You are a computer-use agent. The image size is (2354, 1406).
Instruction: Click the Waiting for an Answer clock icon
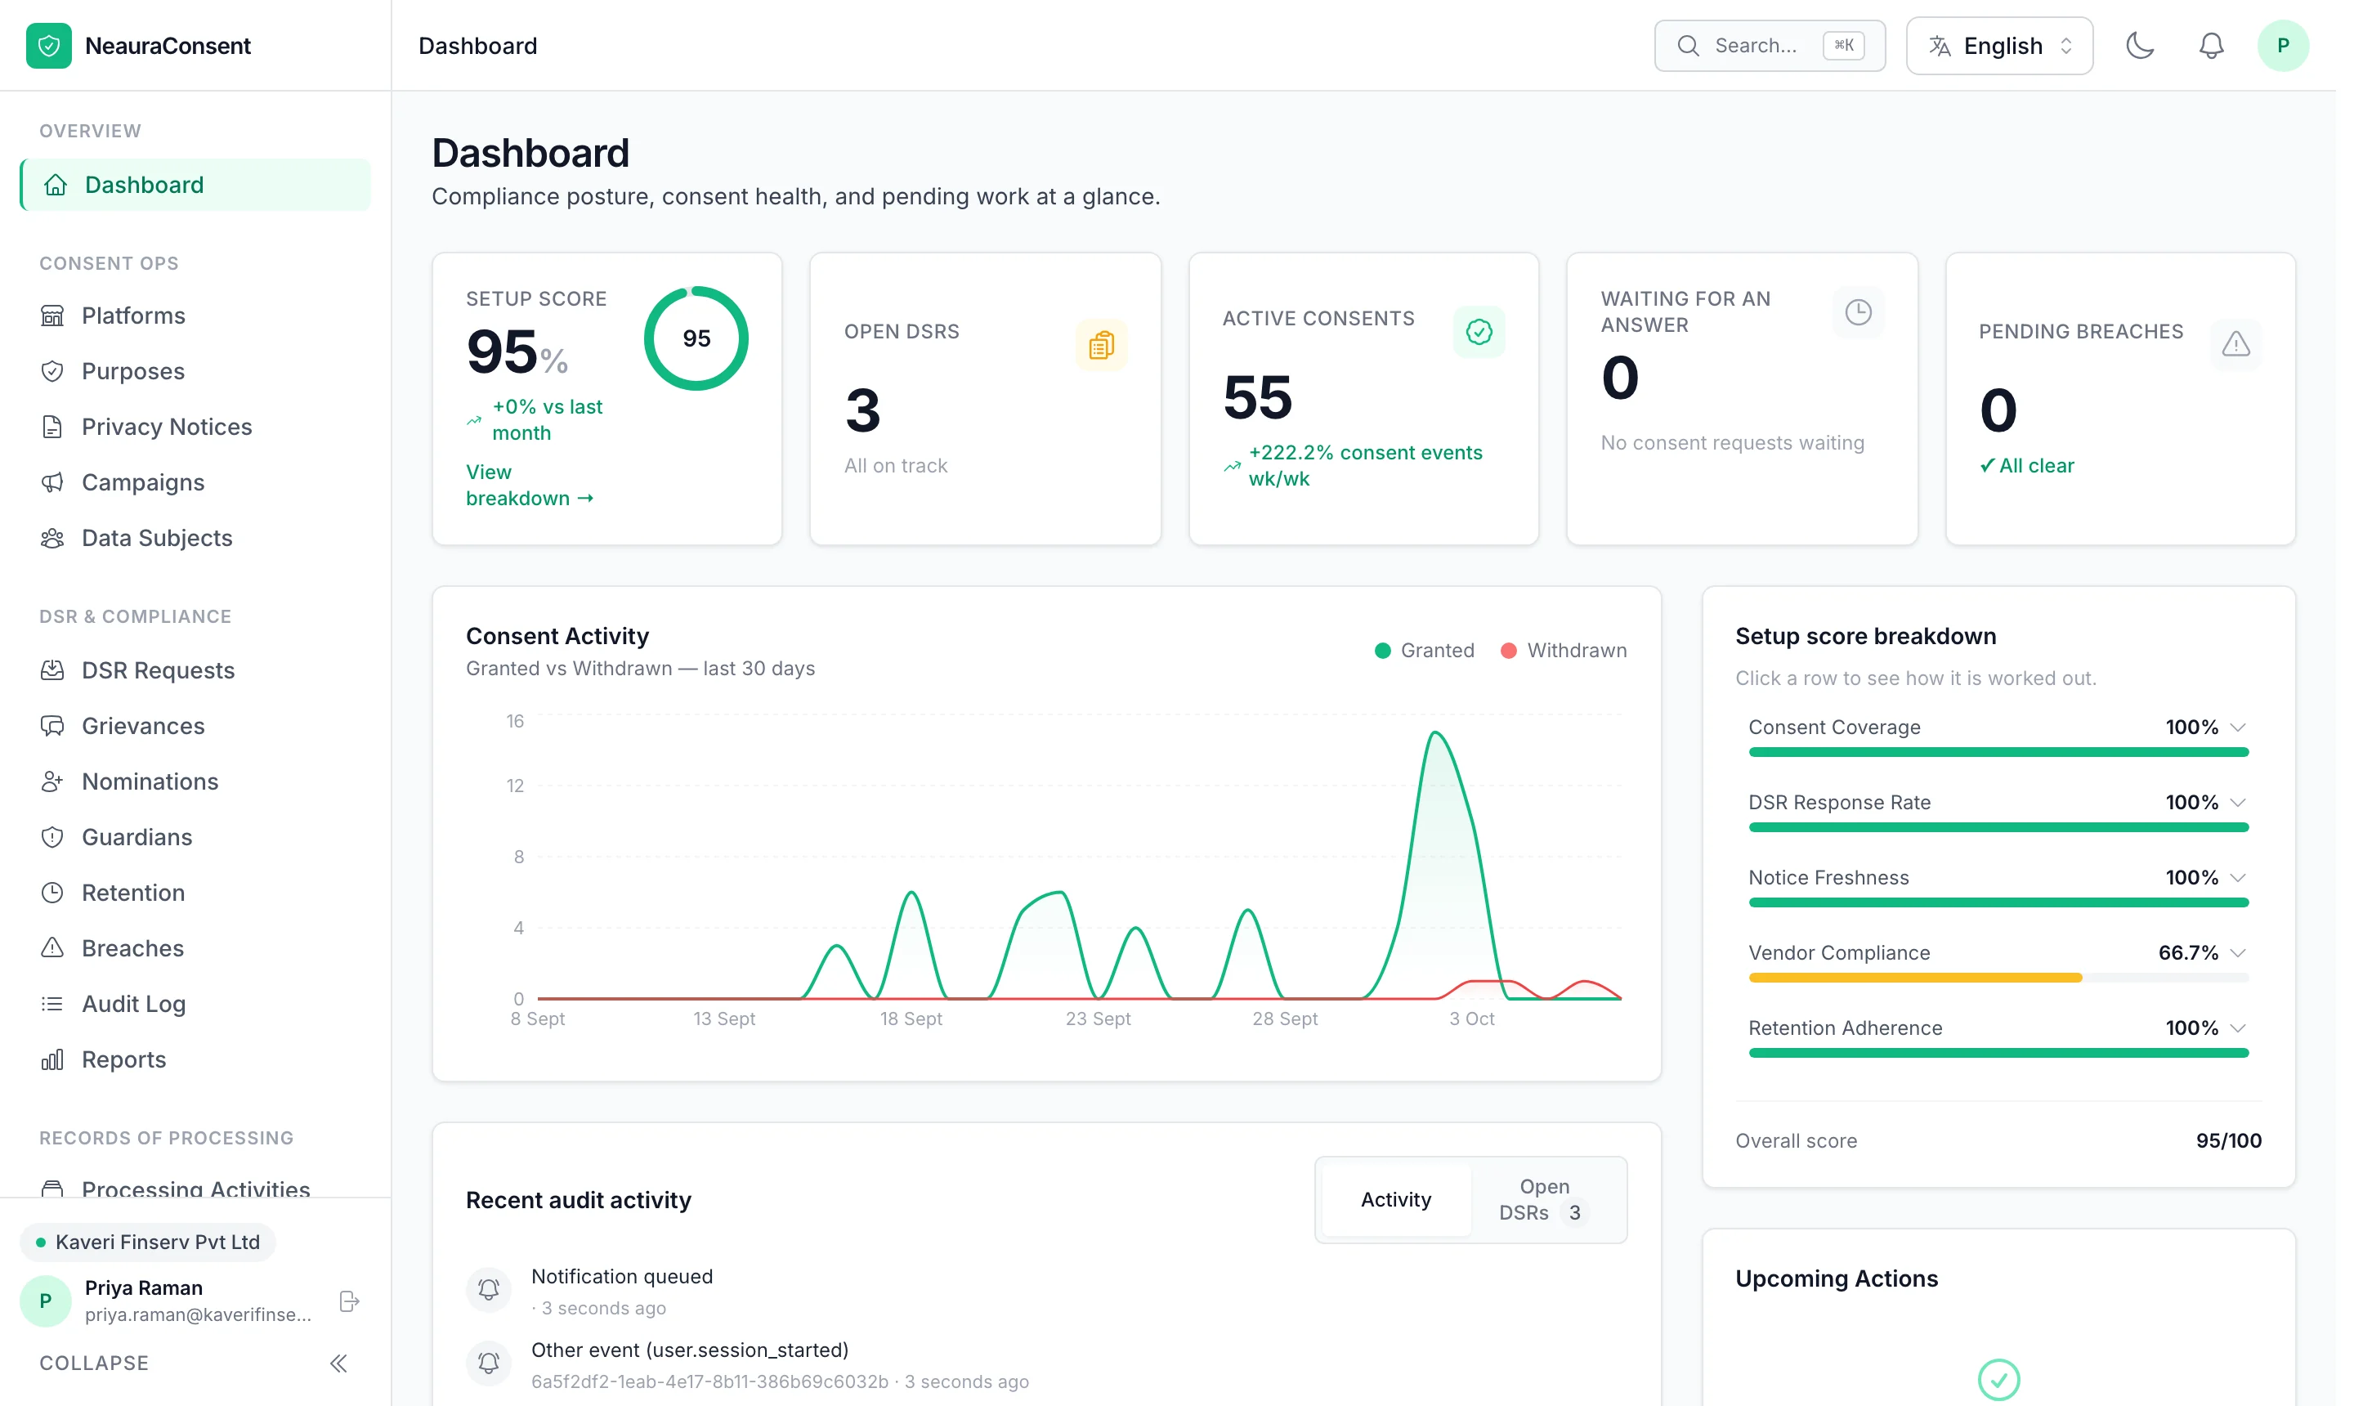1858,312
